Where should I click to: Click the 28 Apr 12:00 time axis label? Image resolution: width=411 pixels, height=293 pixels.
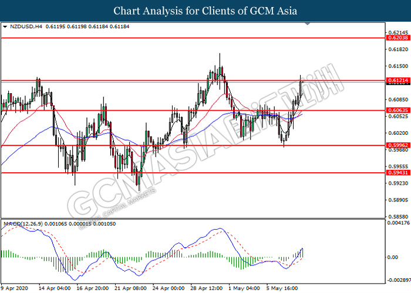point(207,288)
